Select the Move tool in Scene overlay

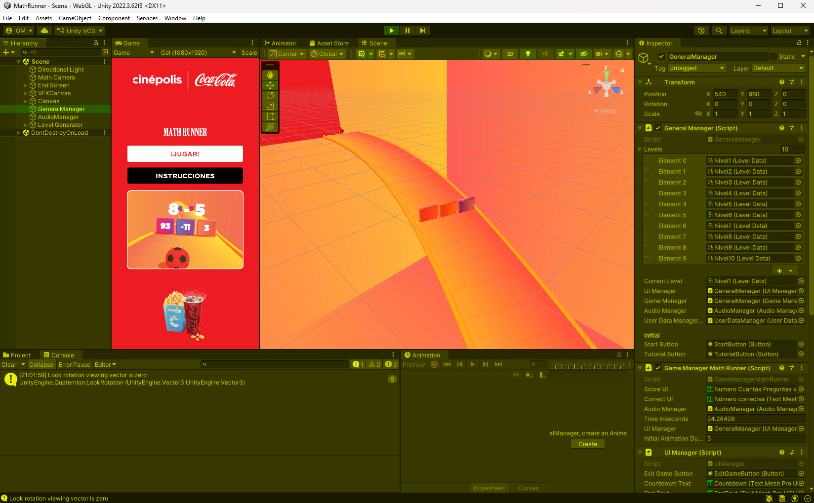coord(270,85)
